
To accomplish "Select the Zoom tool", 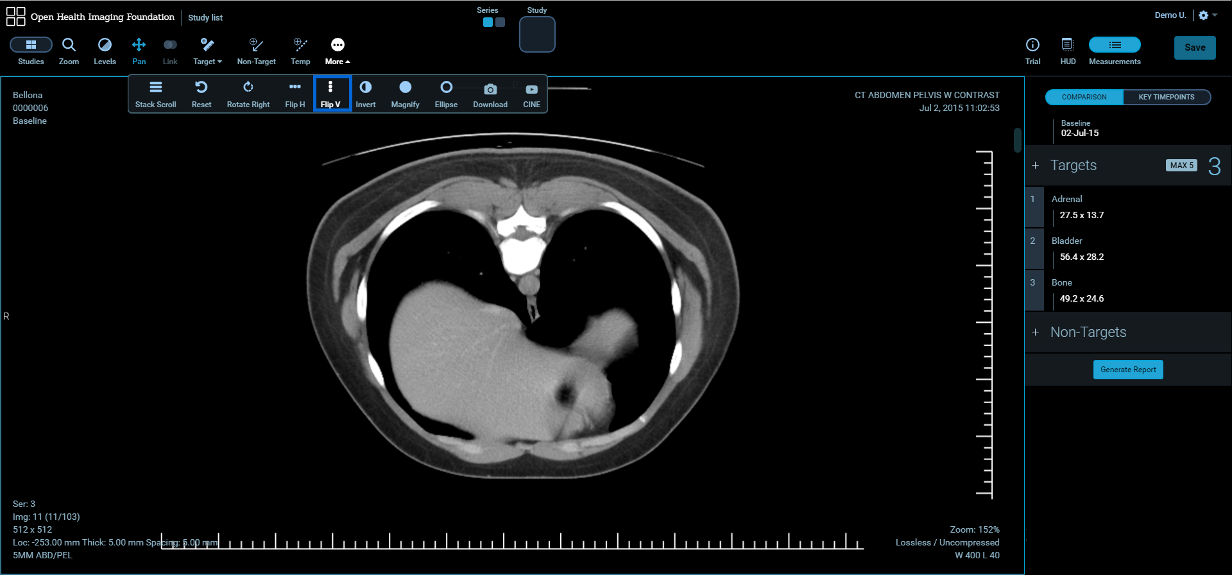I will [69, 51].
